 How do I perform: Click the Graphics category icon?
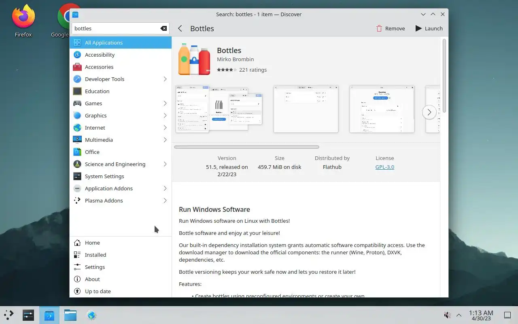[77, 115]
